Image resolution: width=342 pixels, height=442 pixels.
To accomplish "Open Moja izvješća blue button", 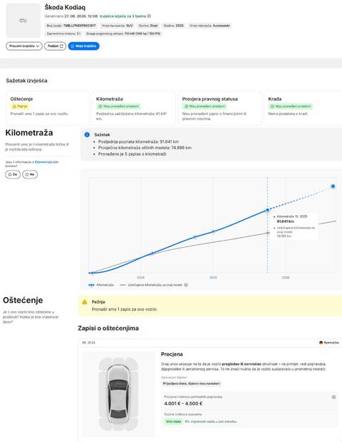I will pyautogui.click(x=84, y=46).
